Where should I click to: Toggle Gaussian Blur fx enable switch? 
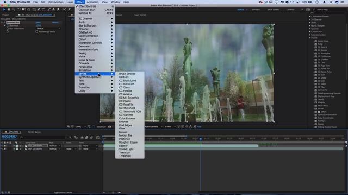[x=4, y=23]
